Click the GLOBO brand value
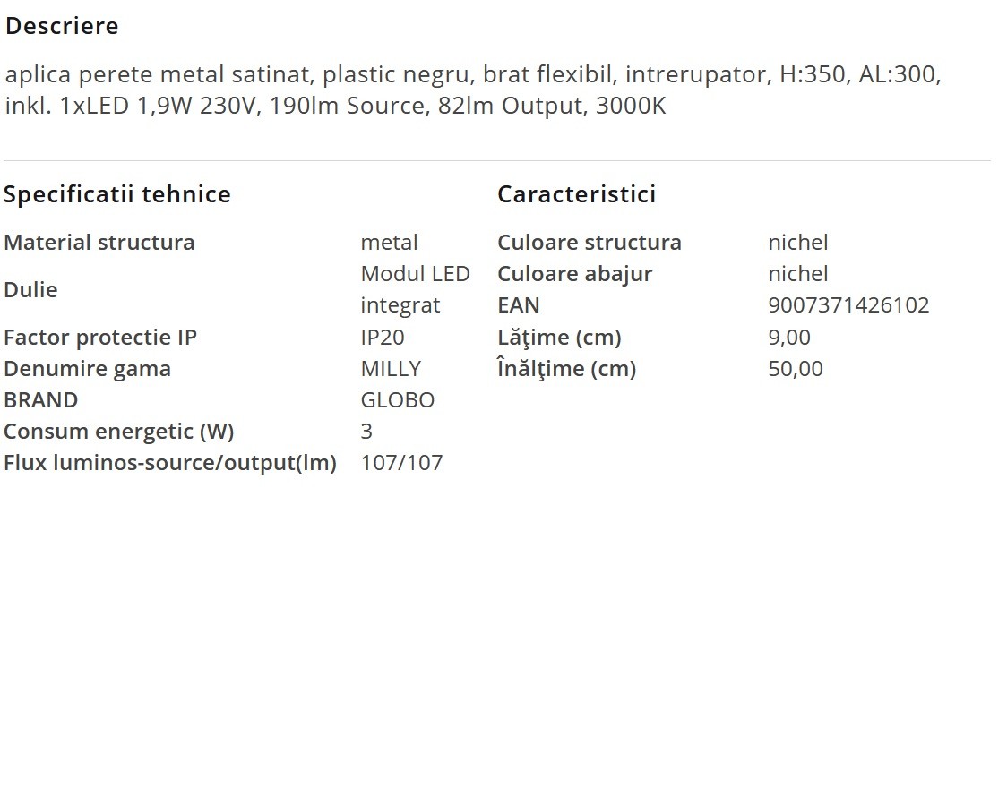This screenshot has height=805, width=1007. click(x=397, y=400)
